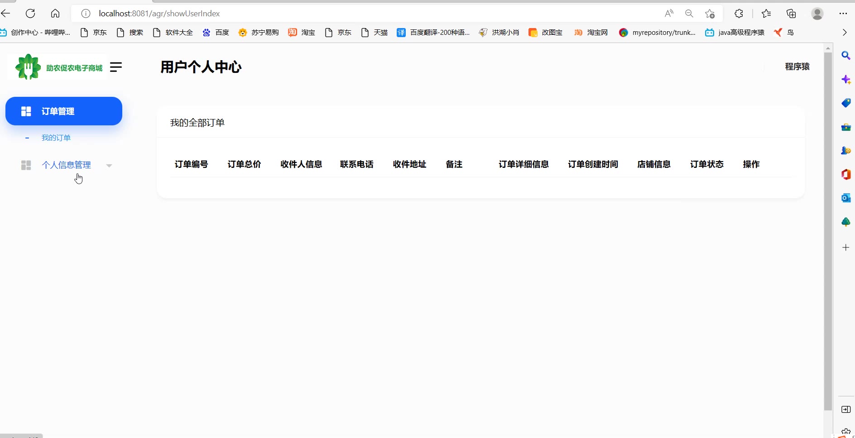Expand the 个人信息管理 dropdown arrow
This screenshot has height=438, width=855.
[109, 166]
